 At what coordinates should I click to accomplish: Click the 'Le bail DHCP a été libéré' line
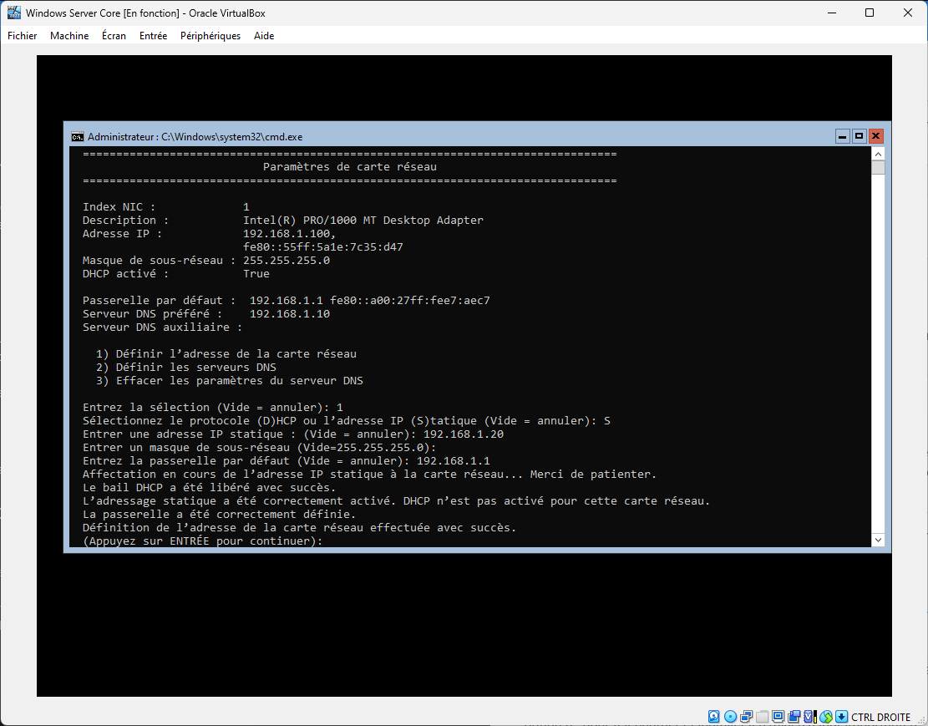210,488
